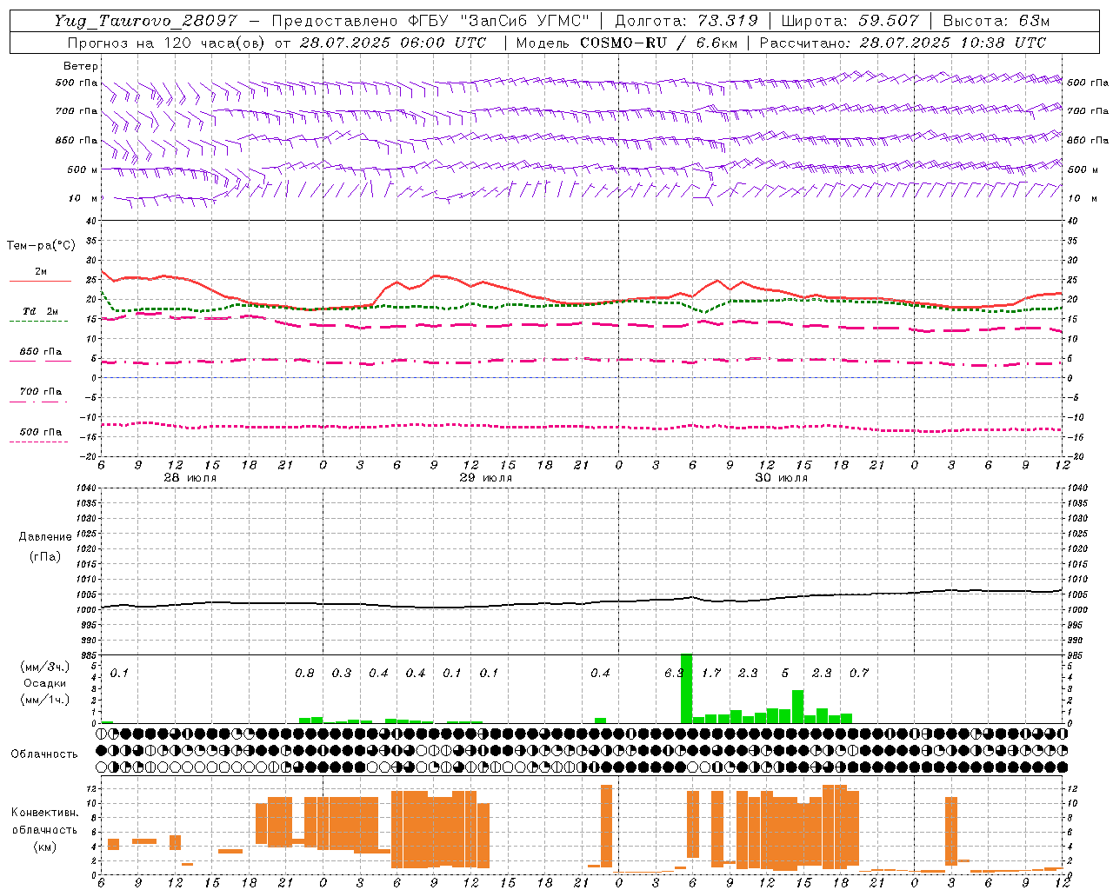Click the Осадки precipitation panel label
The height and width of the screenshot is (890, 1113).
(45, 683)
